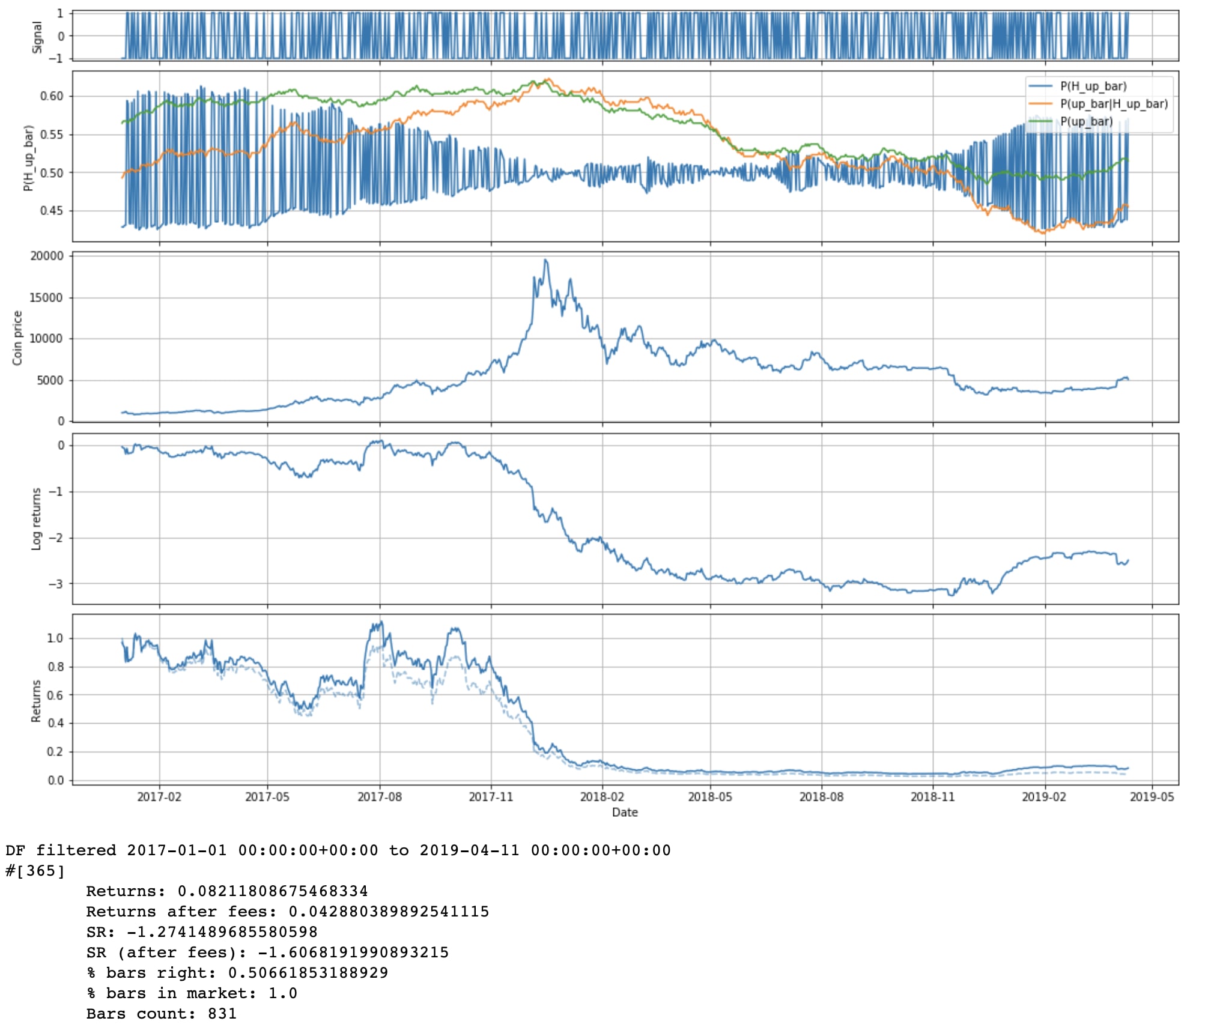Click the 20000 tick on Coin price axis

click(x=47, y=256)
